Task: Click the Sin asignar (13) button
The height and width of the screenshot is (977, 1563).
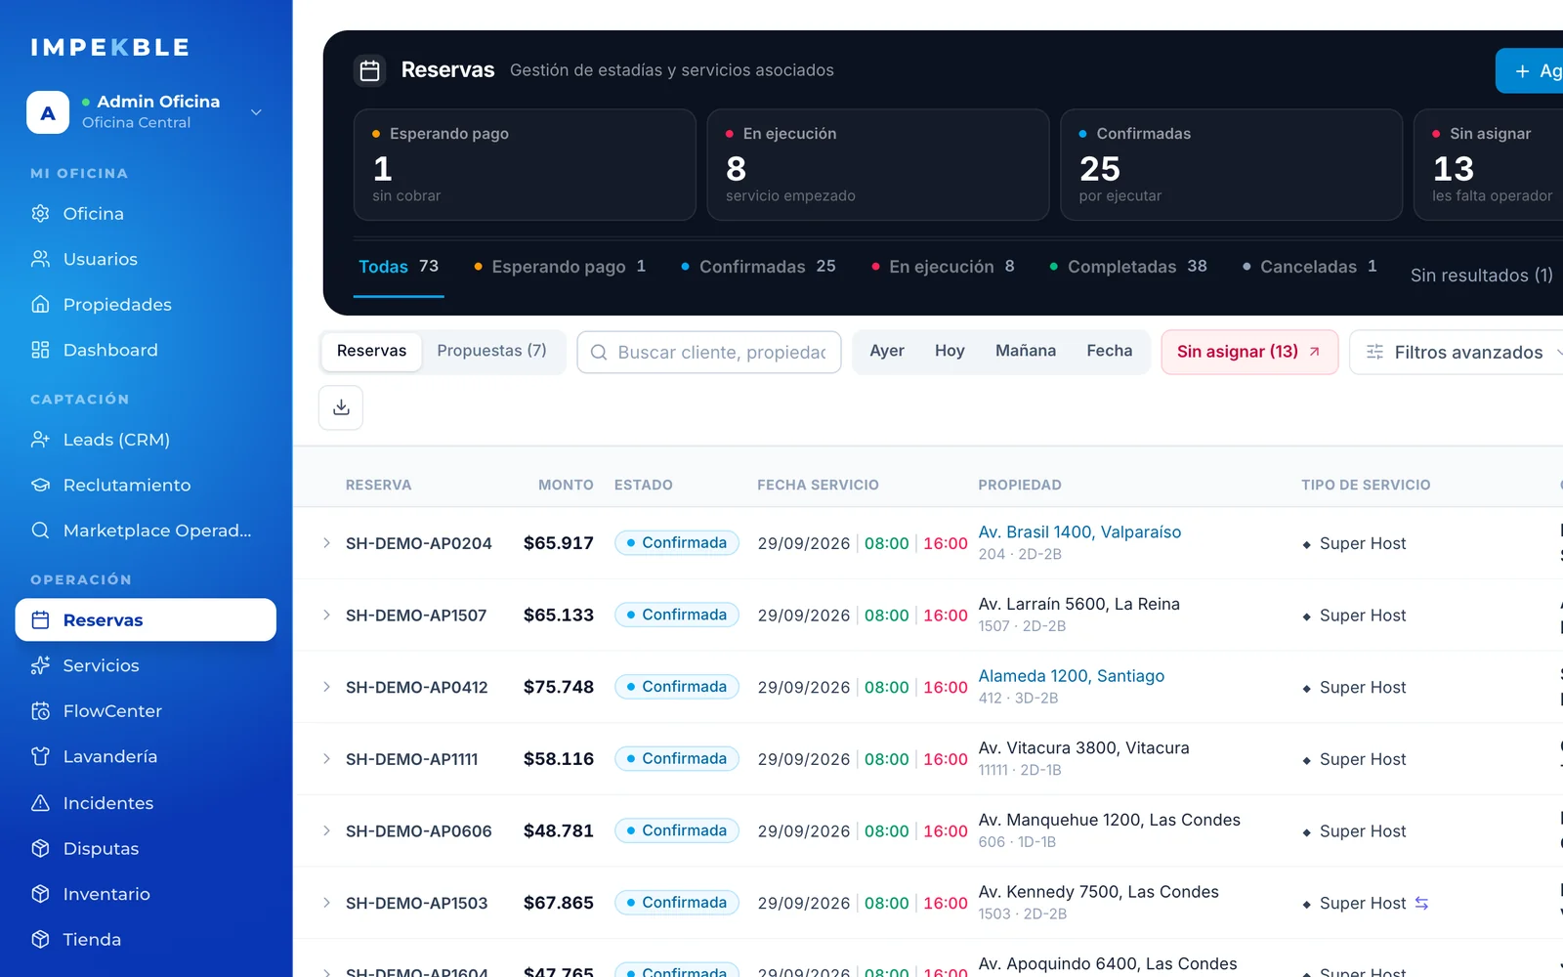Action: [1249, 352]
